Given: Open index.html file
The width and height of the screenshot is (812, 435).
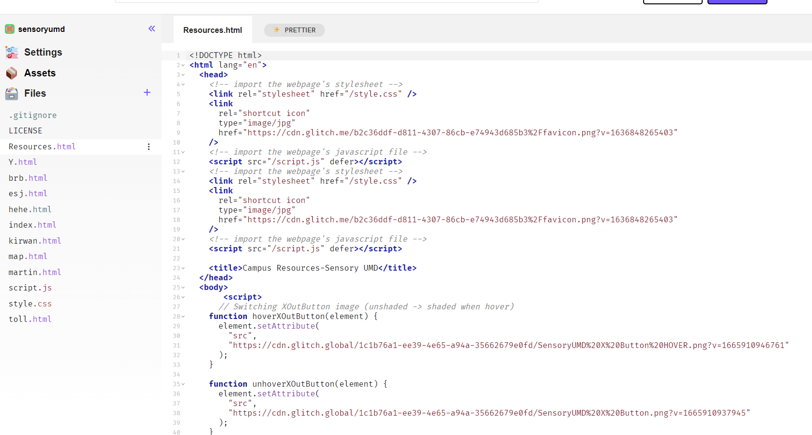Looking at the screenshot, I should click(32, 225).
